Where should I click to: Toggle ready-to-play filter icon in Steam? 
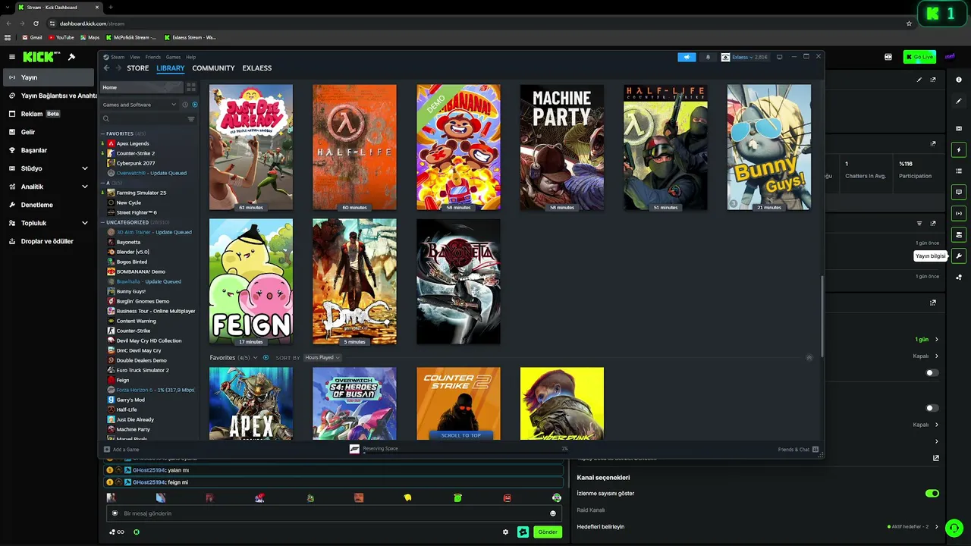pyautogui.click(x=194, y=105)
